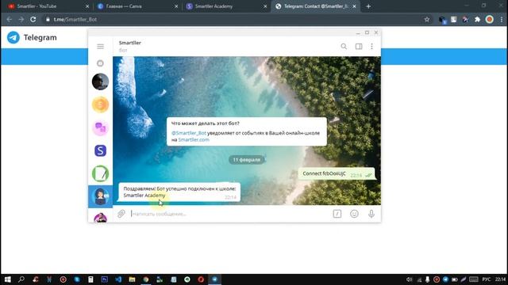Open Chrome from the taskbar

point(146,279)
